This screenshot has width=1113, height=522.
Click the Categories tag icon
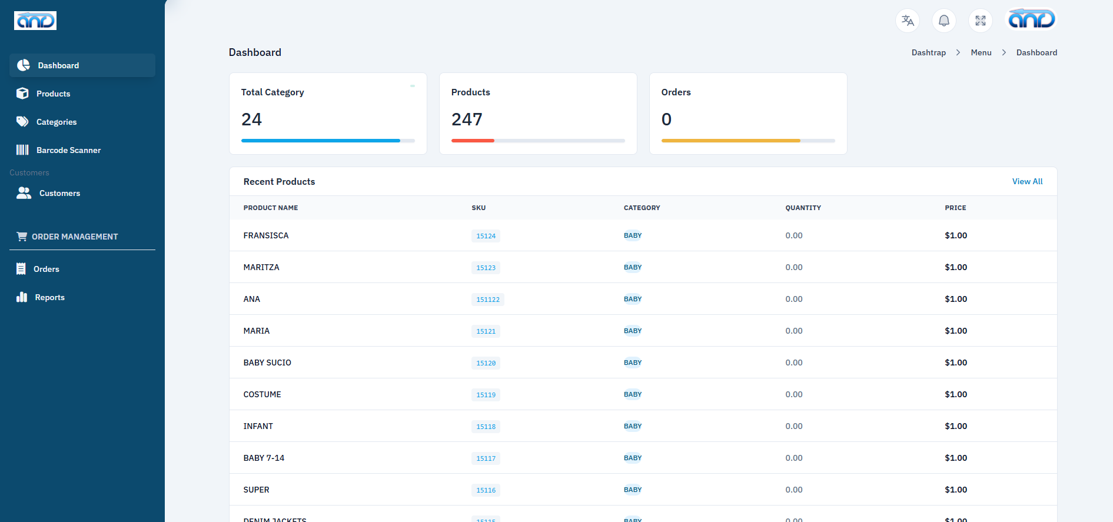pos(22,122)
